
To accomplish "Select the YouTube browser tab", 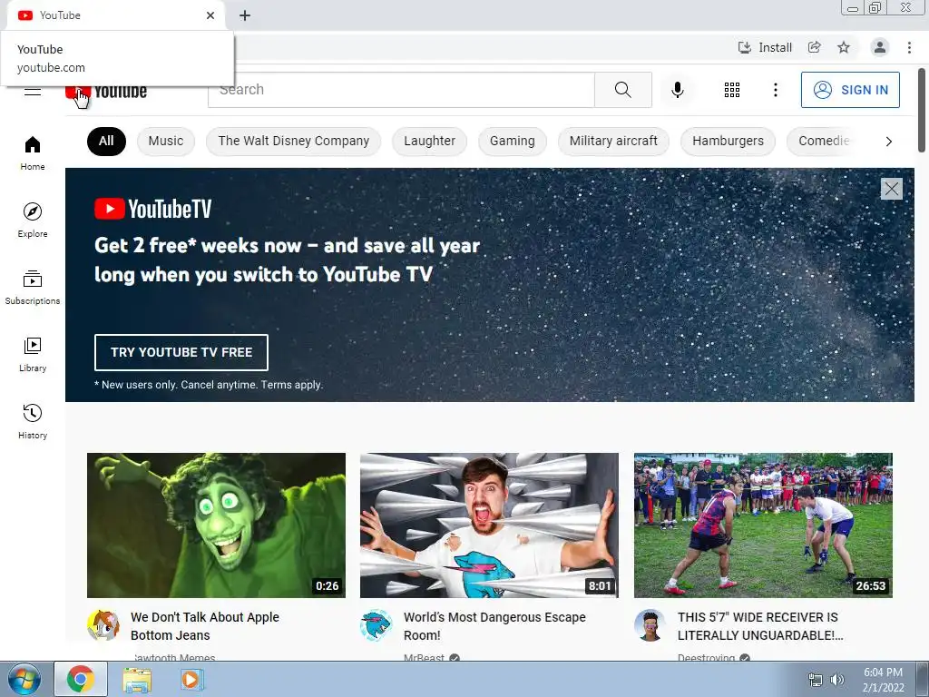I will tap(115, 15).
